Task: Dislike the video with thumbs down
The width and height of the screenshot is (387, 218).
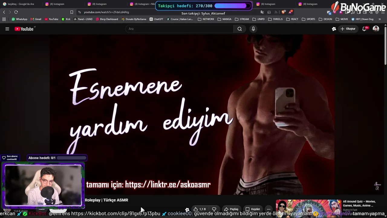Action: coord(214,209)
